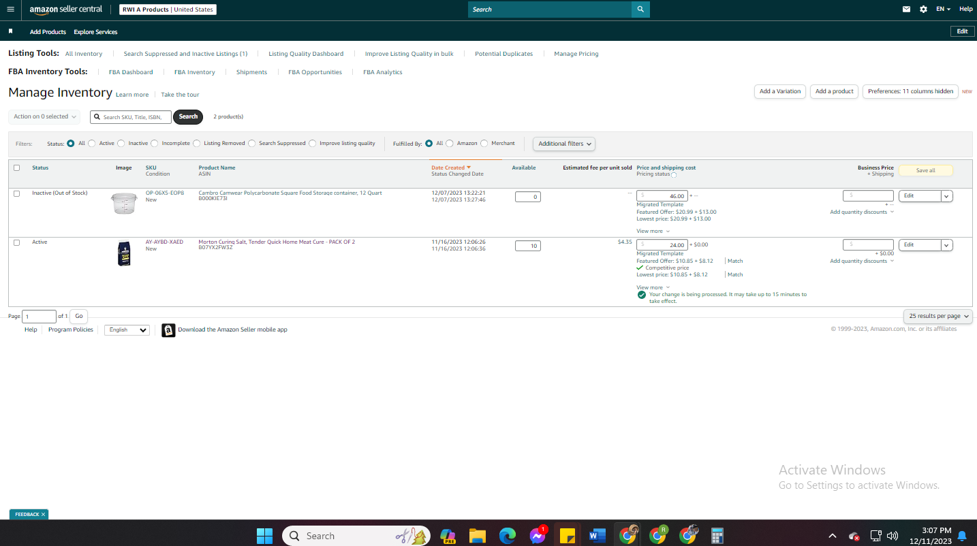The width and height of the screenshot is (977, 546).
Task: Open Copilot preview icon in taskbar
Action: (x=448, y=536)
